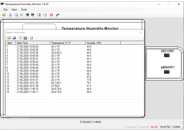Open the View menu

tap(14, 10)
